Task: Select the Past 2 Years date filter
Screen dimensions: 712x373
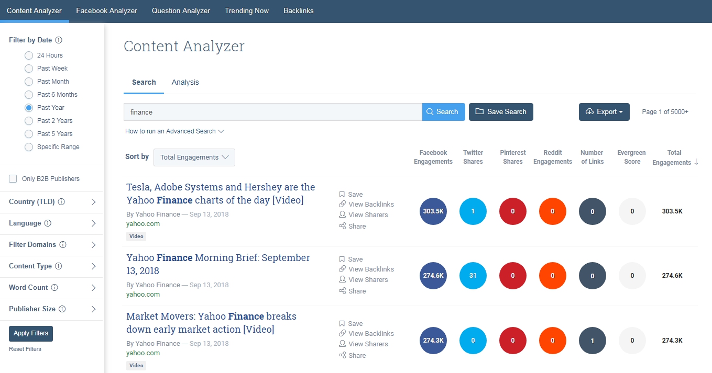Action: pos(29,121)
